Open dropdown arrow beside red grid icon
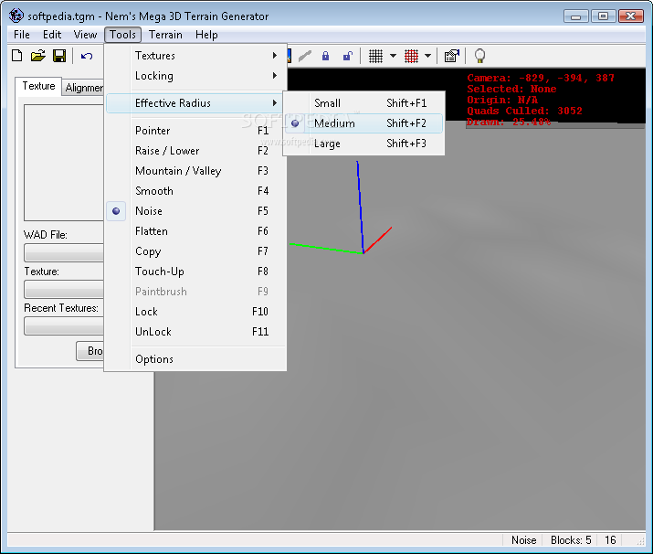653x554 pixels. point(427,56)
